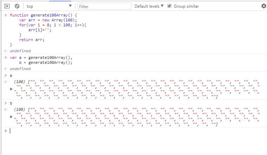Clear the console with the ban icon
The height and width of the screenshot is (155, 267).
(17, 6)
